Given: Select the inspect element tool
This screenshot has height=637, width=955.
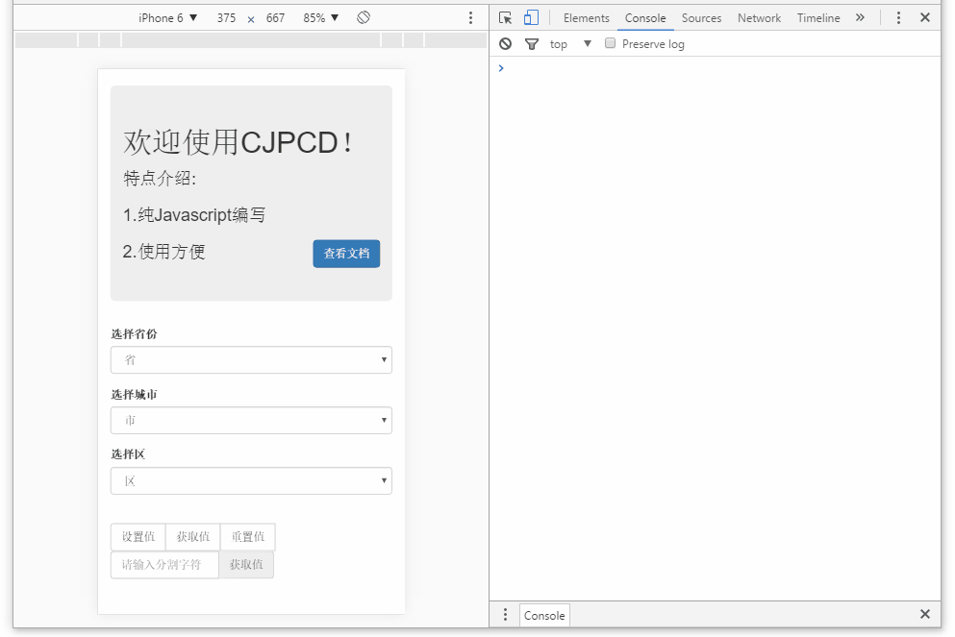Looking at the screenshot, I should (505, 17).
